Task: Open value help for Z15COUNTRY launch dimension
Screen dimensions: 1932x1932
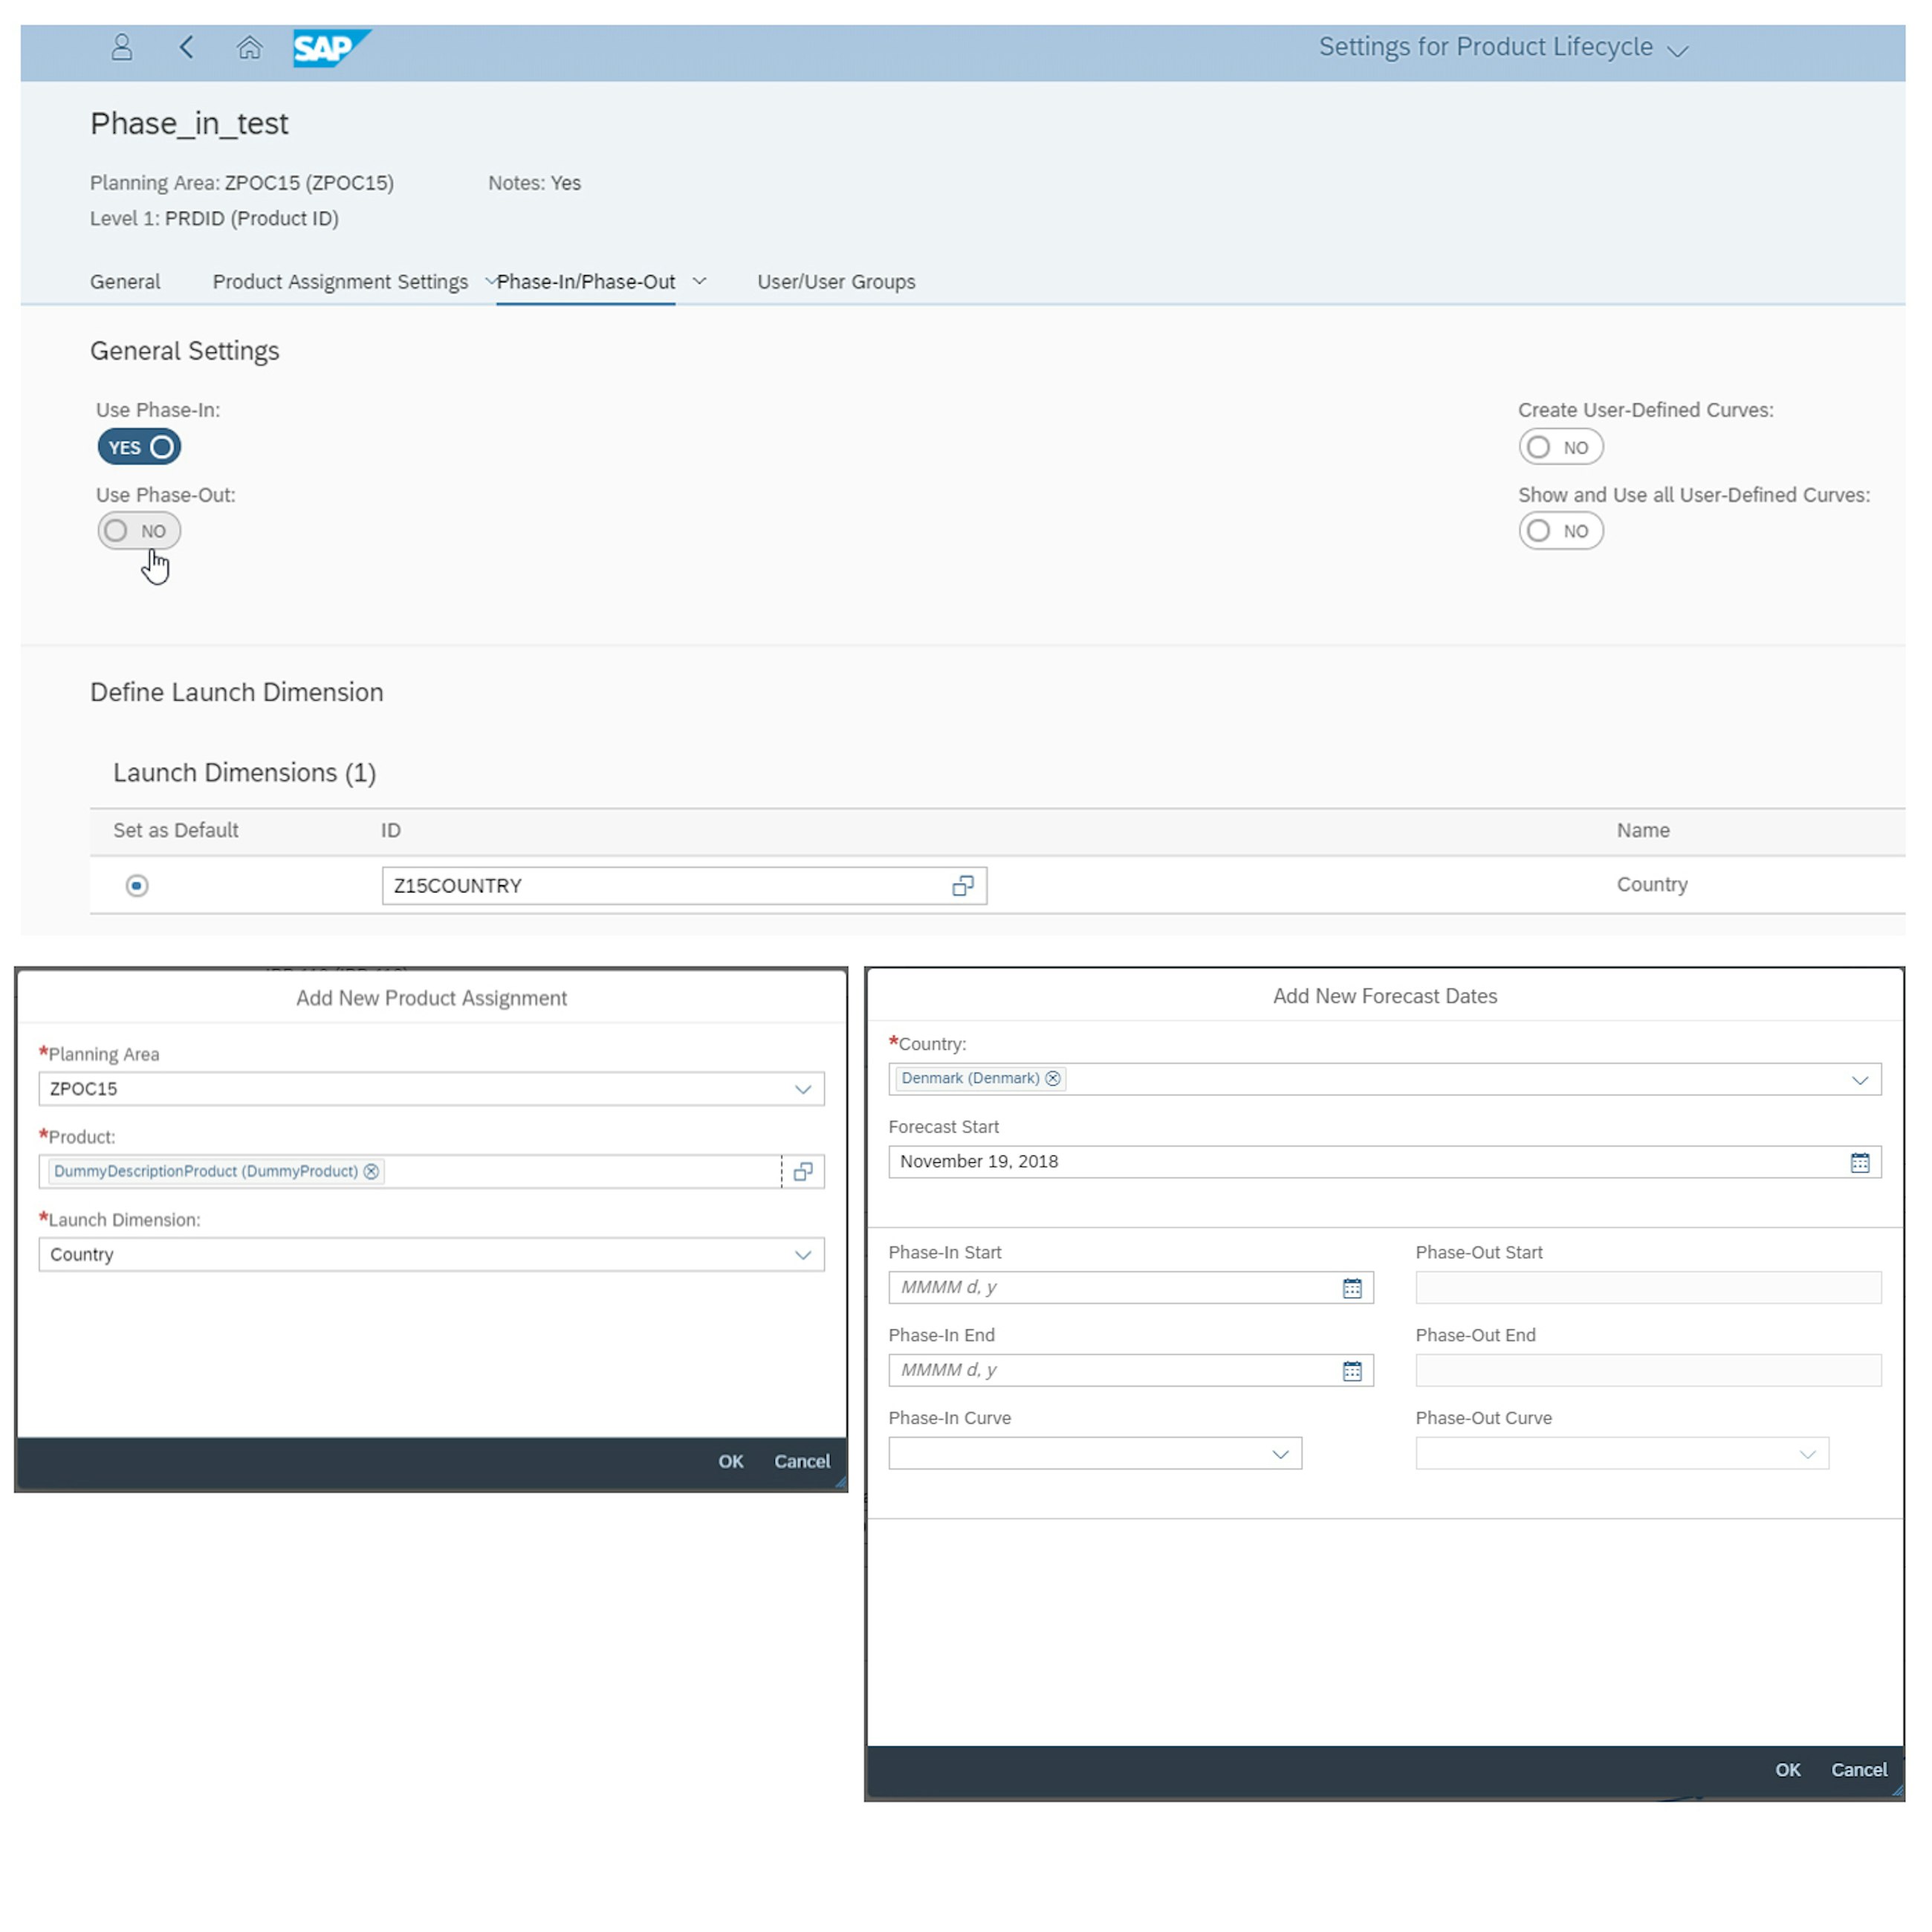Action: 962,885
